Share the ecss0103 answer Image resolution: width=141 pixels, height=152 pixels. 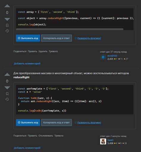pos(20,51)
